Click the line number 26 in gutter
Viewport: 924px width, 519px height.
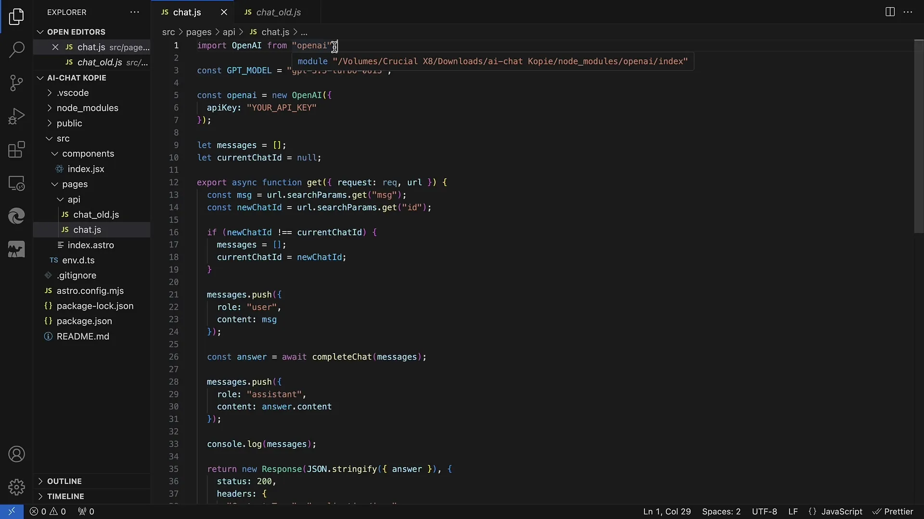click(174, 357)
